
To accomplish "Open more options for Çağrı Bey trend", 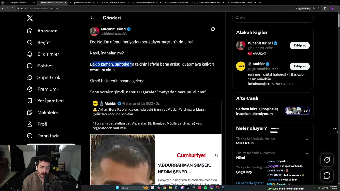I will [x=308, y=168].
